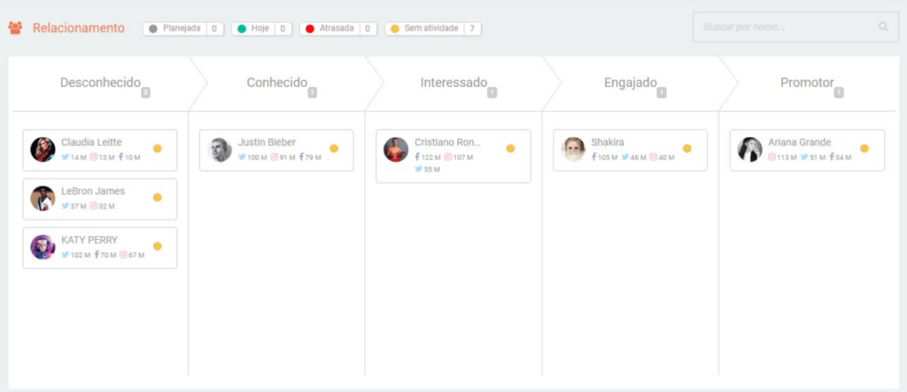Toggle the Sem atividade status filter
907x392 pixels.
click(x=432, y=28)
